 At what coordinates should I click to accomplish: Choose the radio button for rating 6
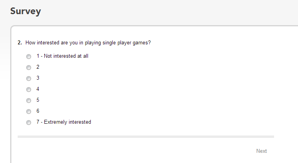(x=29, y=112)
